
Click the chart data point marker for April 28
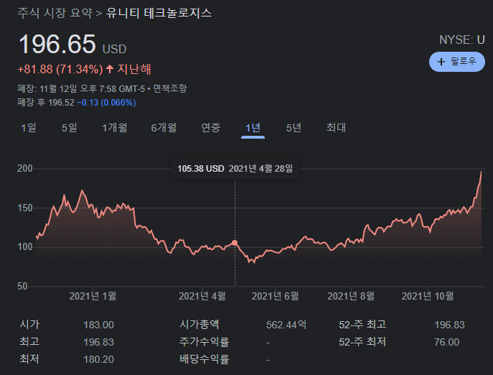[x=235, y=243]
